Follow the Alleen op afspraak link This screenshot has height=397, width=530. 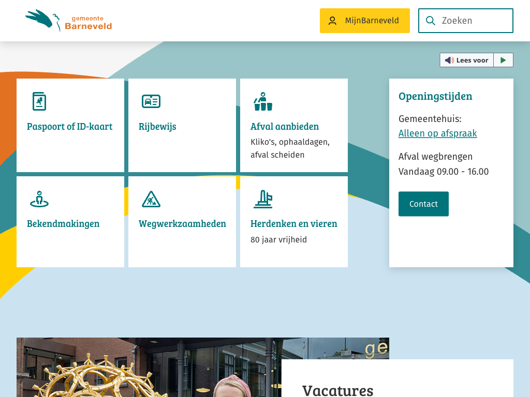coord(437,133)
